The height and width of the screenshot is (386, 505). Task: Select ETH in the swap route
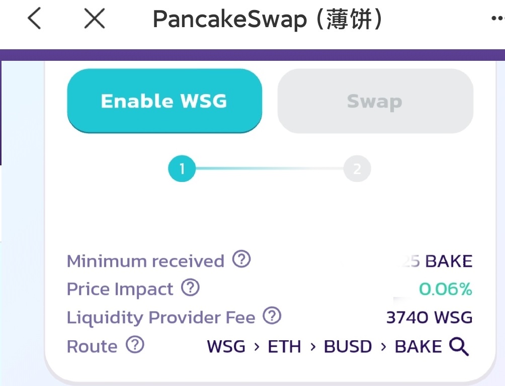(x=284, y=346)
